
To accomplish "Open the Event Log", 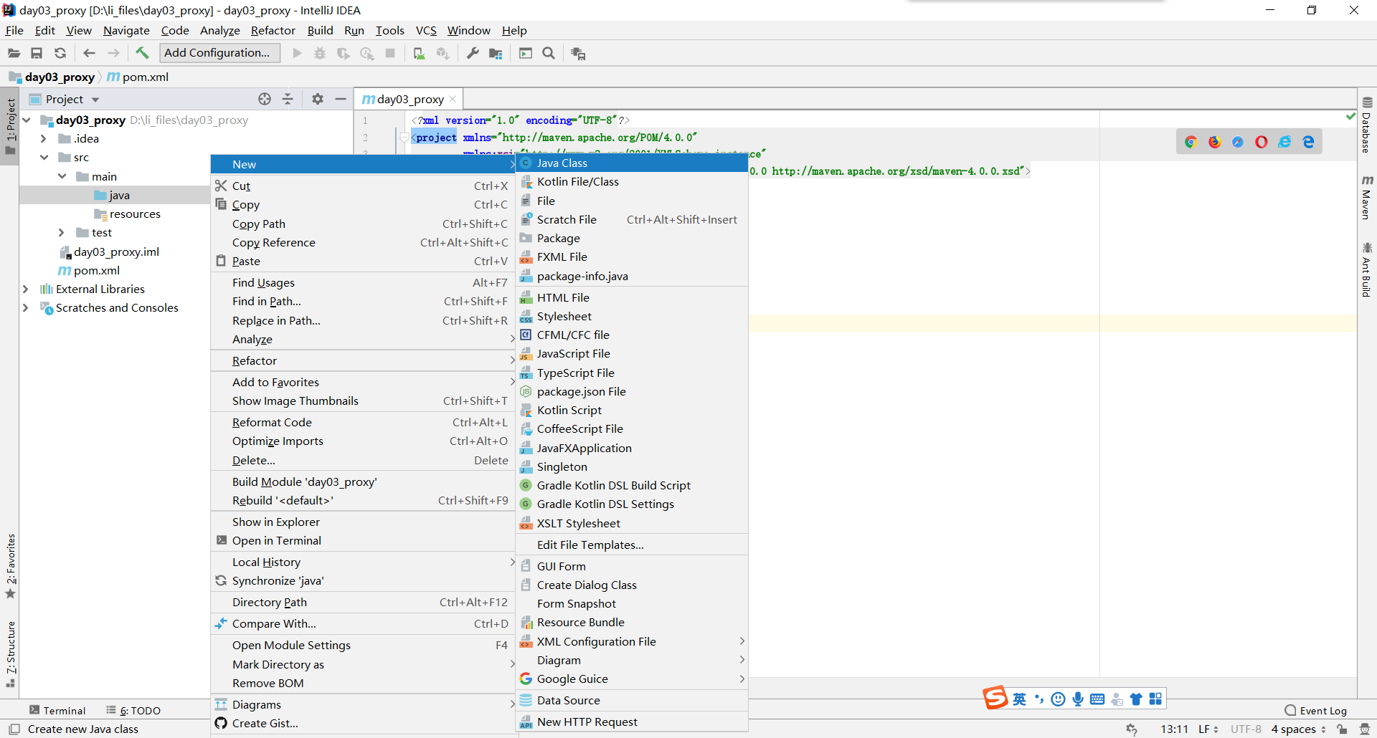I will (x=1315, y=710).
